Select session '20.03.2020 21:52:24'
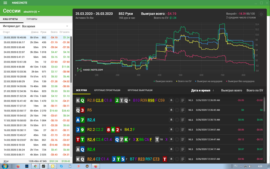This screenshot has height=169, width=270. click(x=35, y=96)
